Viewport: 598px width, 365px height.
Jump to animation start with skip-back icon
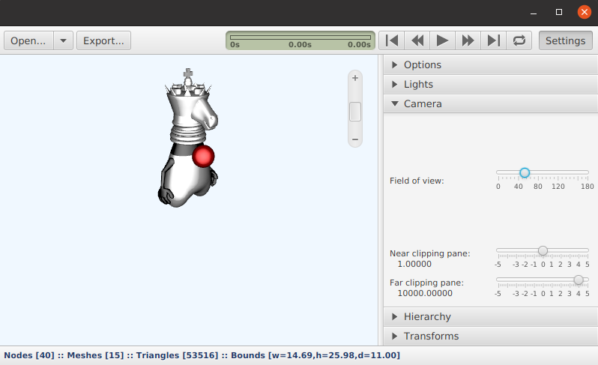[x=392, y=40]
